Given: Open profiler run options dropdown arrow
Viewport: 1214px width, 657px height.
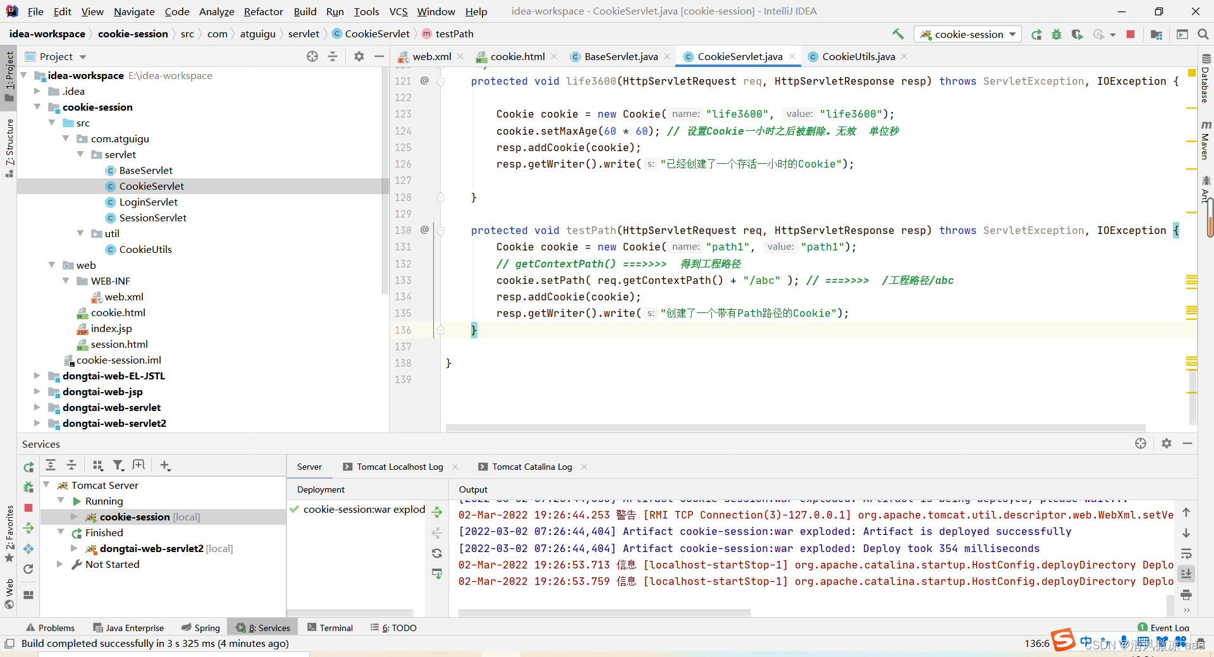Looking at the screenshot, I should tap(1113, 35).
